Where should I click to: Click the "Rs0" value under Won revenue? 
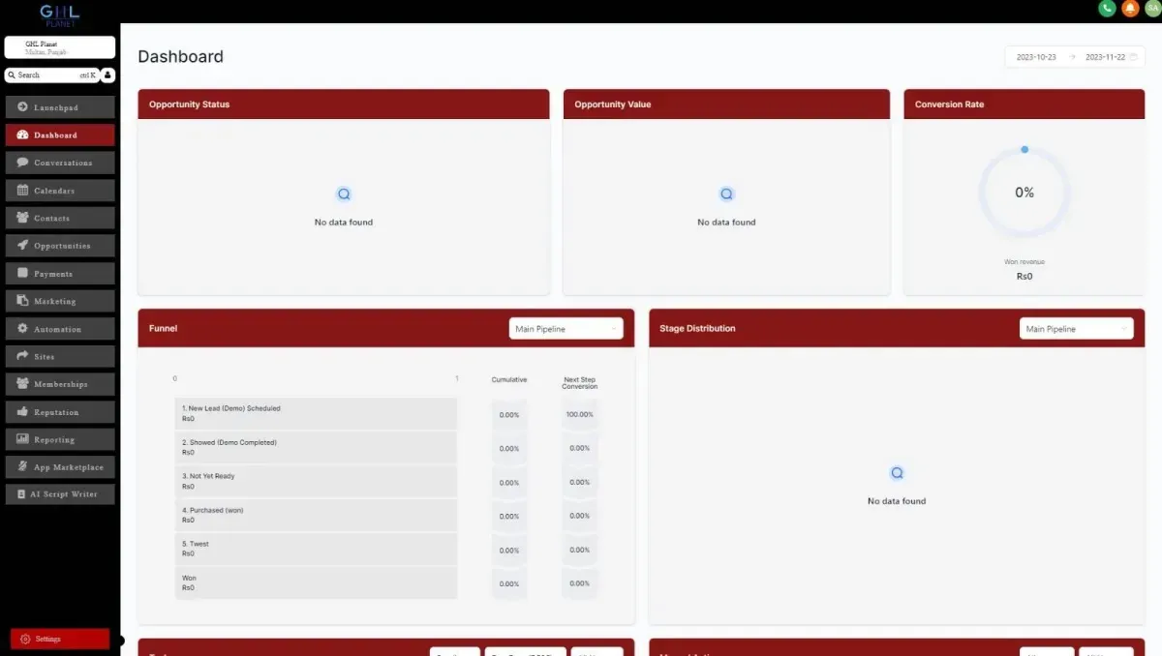click(1024, 277)
